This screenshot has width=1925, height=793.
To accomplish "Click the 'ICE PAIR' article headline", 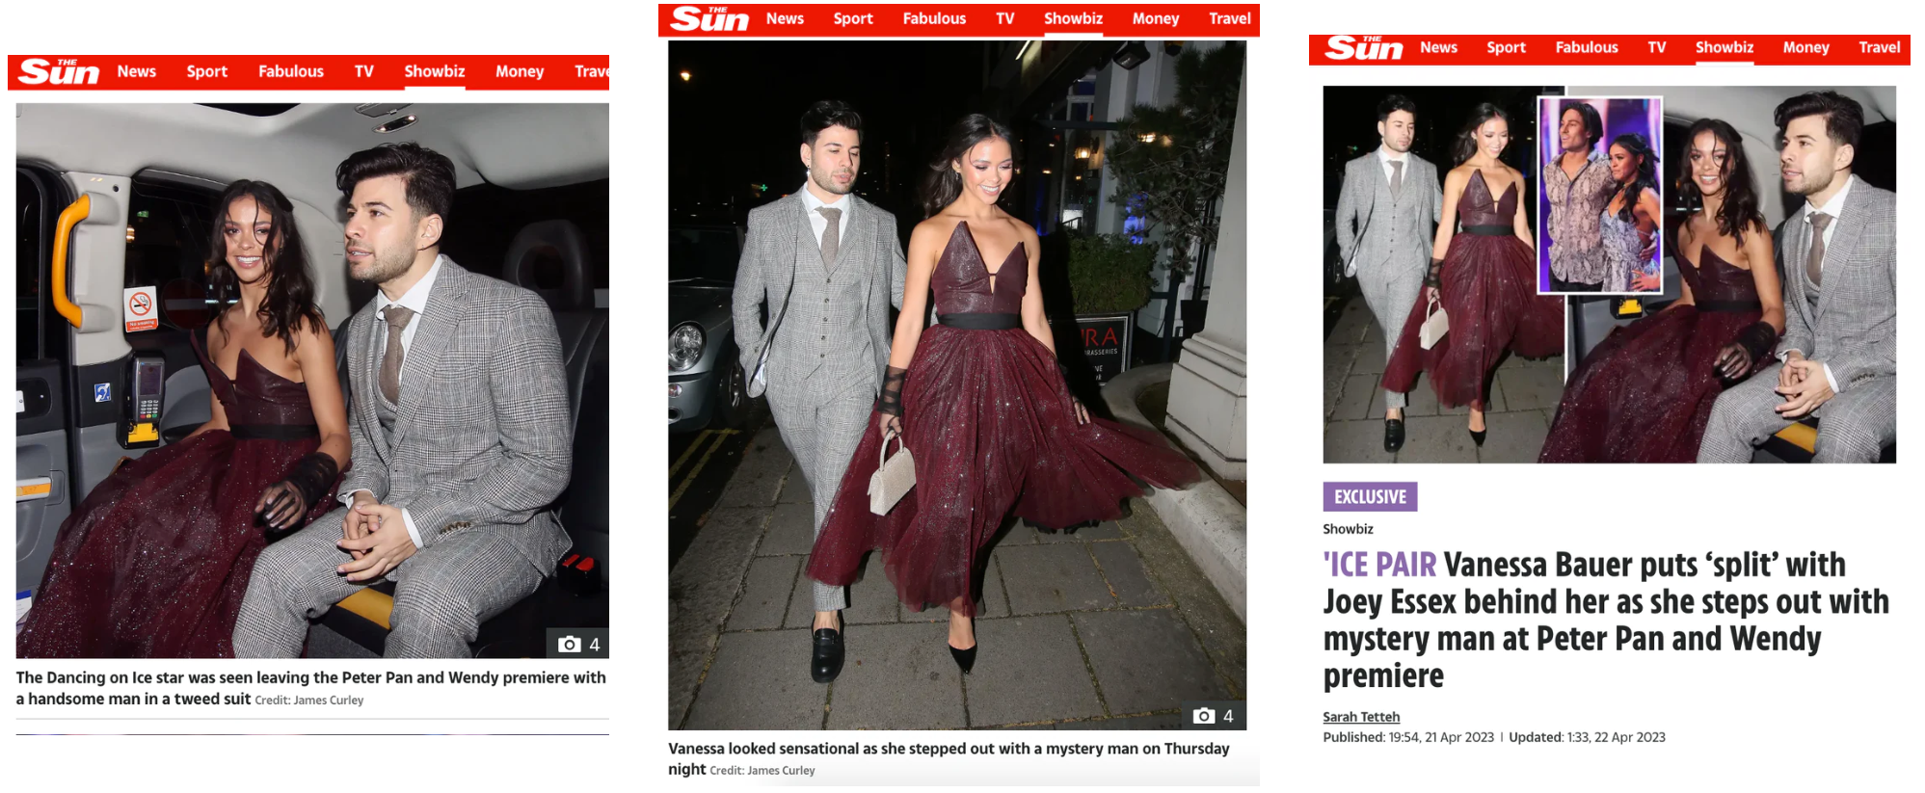I will click(x=1605, y=620).
